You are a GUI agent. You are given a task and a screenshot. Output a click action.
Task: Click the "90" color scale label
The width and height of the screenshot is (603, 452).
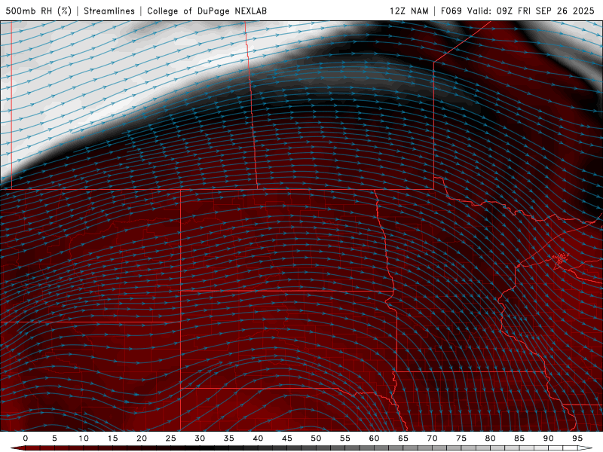(548, 438)
